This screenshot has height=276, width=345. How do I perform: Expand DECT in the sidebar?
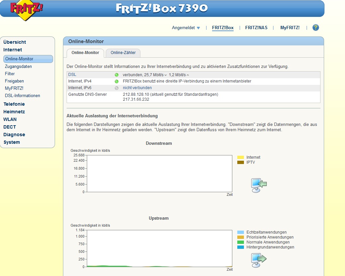pyautogui.click(x=10, y=127)
